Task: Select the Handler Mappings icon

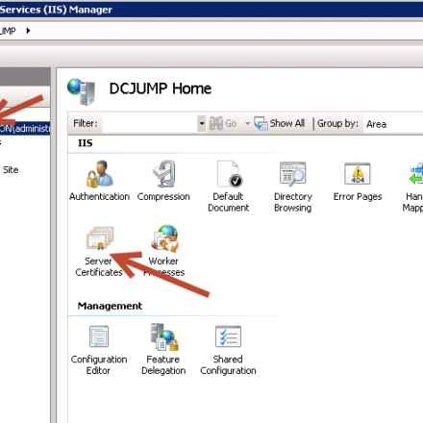Action: [414, 187]
